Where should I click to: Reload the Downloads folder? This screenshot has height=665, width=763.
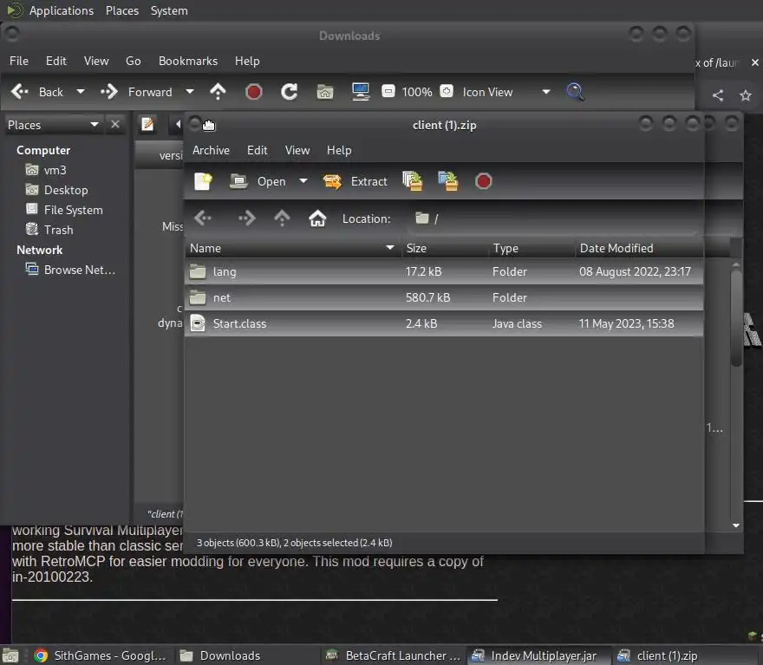point(289,92)
